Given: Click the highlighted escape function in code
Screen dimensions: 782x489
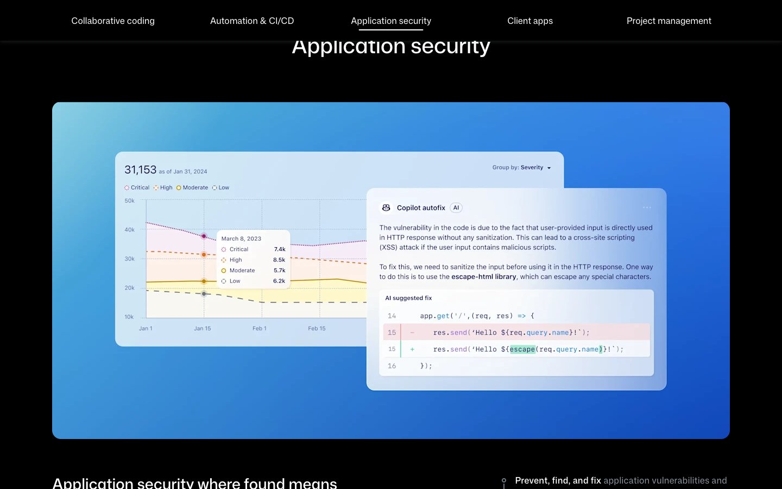Looking at the screenshot, I should tap(522, 349).
